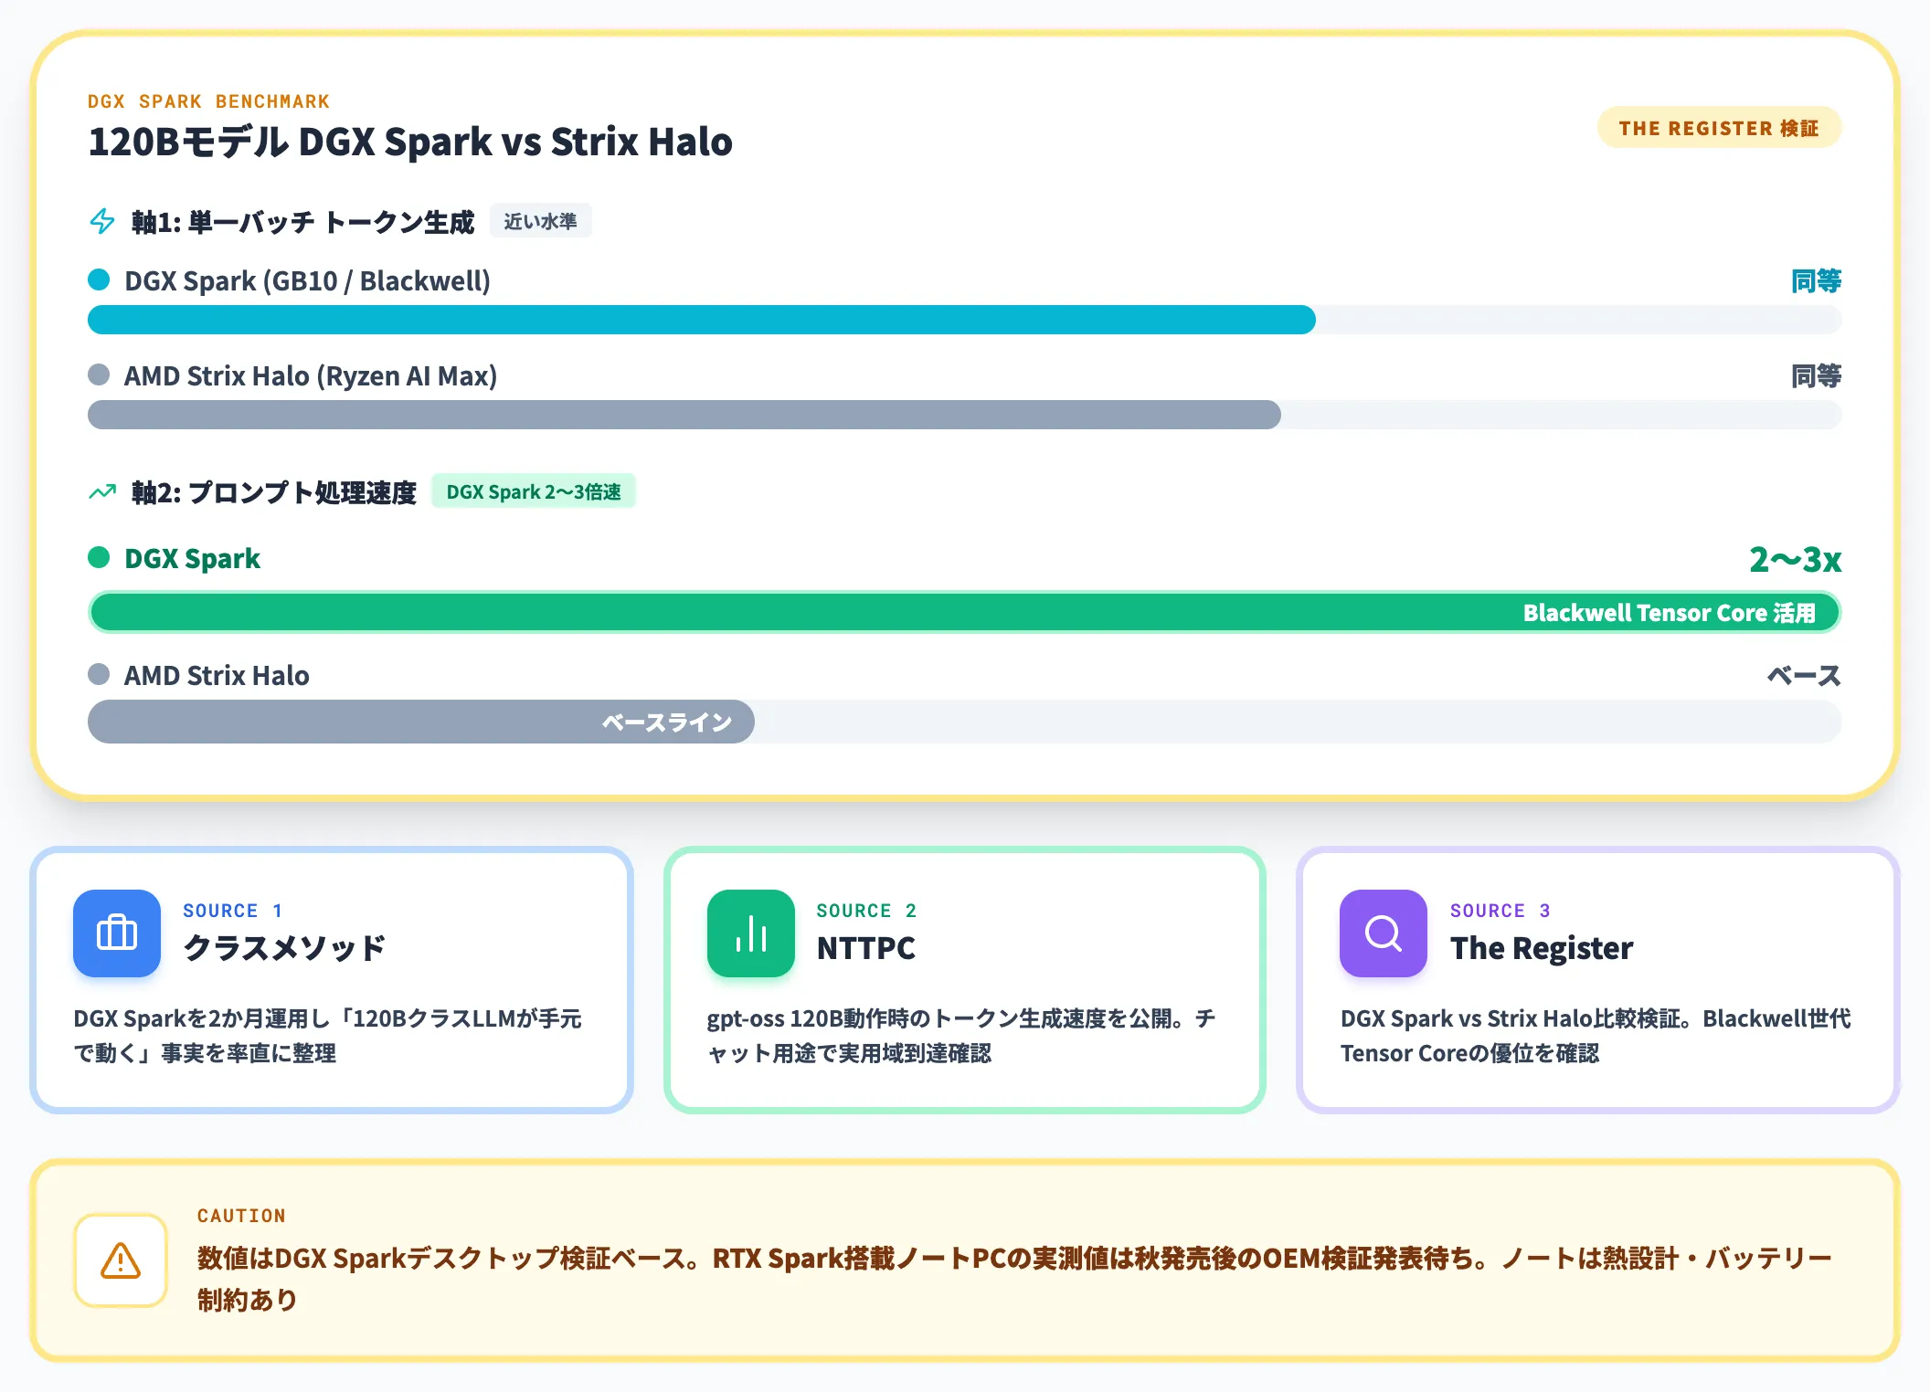Click the lightning bolt icon beside 軸1
Image resolution: width=1930 pixels, height=1392 pixels.
click(x=102, y=221)
